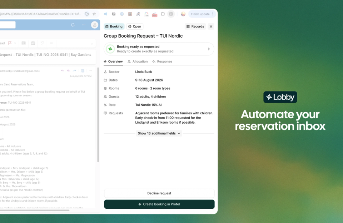The height and width of the screenshot is (223, 343).
Task: Click the Undo icon in the mail toolbar
Action: click(42, 43)
